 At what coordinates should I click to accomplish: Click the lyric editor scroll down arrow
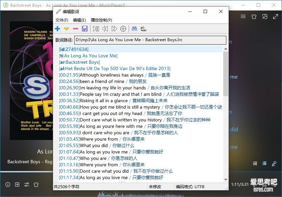click(x=226, y=179)
